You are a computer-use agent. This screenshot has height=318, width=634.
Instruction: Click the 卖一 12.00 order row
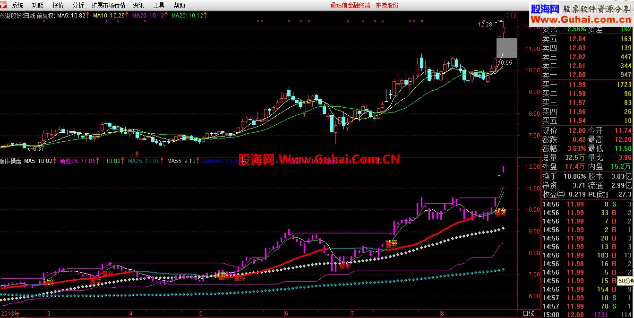[x=587, y=75]
